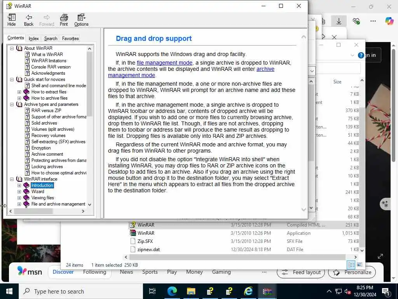Image resolution: width=398 pixels, height=299 pixels.
Task: Click How to extract files book icon
Action: pyautogui.click(x=26, y=92)
